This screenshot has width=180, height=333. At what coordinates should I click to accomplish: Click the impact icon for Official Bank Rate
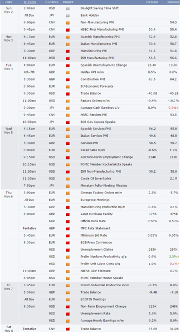coord(67,221)
